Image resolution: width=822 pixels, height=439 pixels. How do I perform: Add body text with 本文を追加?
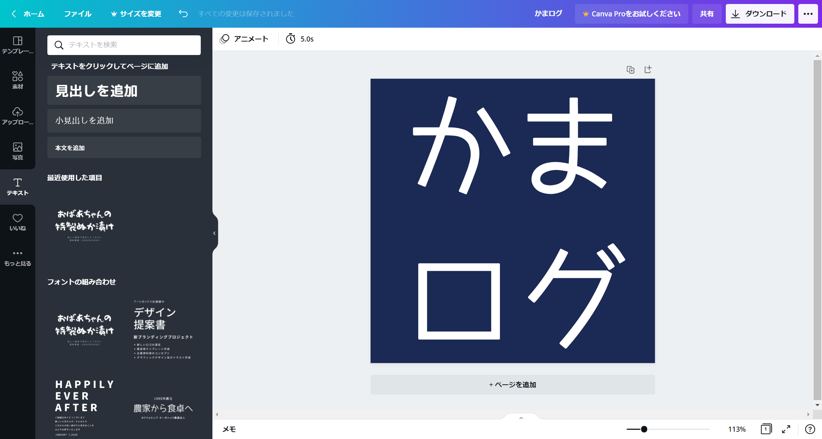pyautogui.click(x=124, y=148)
